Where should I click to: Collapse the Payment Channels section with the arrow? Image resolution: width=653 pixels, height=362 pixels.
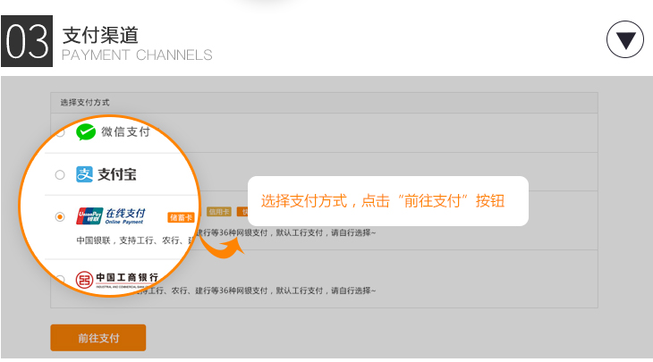pyautogui.click(x=624, y=39)
